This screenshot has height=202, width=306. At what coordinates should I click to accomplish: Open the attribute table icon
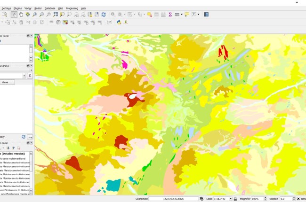click(x=156, y=15)
